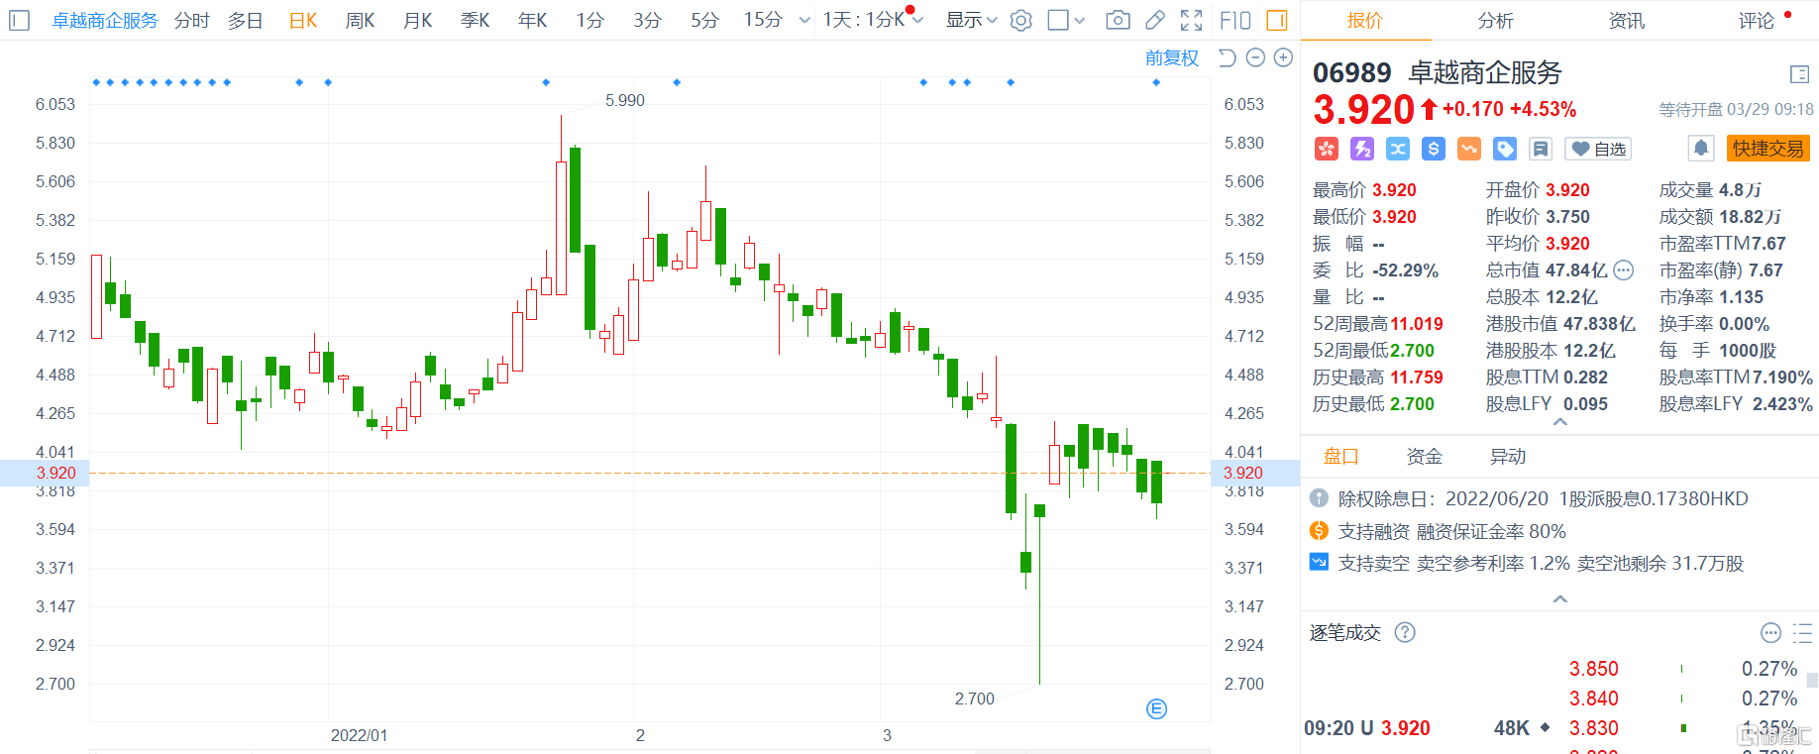
Task: Click the purple lightning level-2 badge
Action: coord(1362,149)
